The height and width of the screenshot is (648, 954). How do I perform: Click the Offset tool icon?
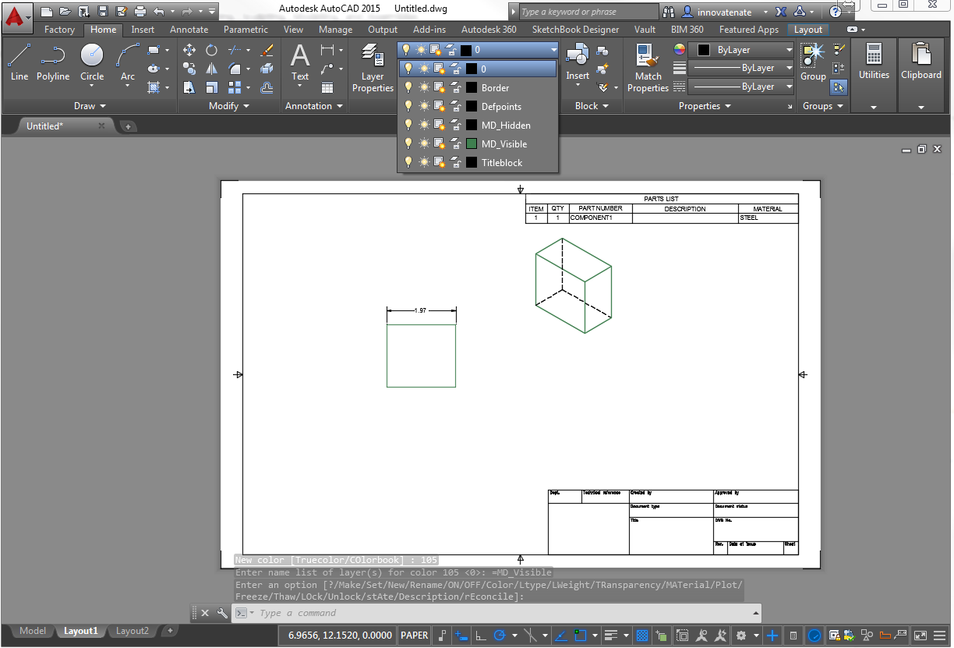pyautogui.click(x=267, y=87)
